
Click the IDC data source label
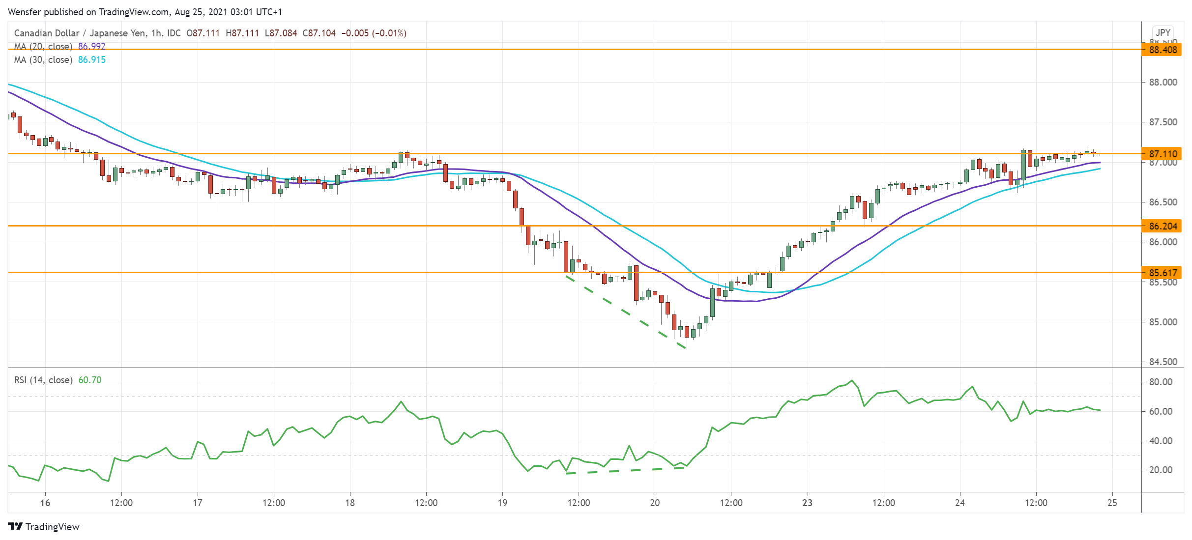(174, 33)
